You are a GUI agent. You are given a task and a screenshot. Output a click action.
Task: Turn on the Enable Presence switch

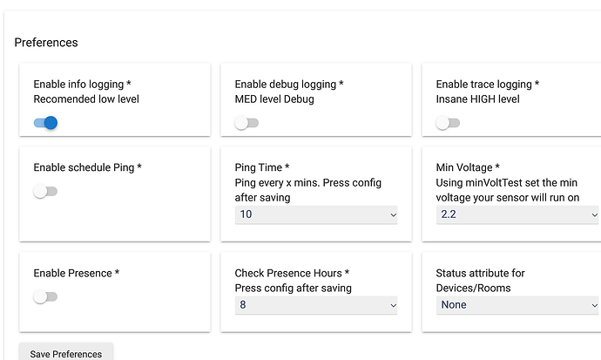[45, 296]
